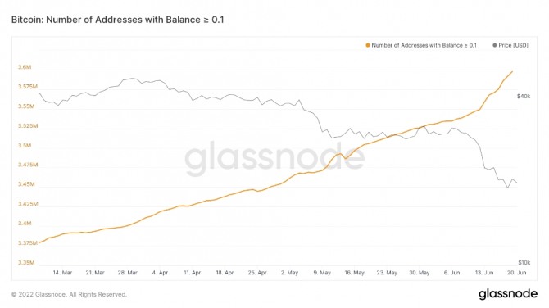Select the 20. Jun date axis label
Screen dimensions: 549x308
pyautogui.click(x=517, y=273)
